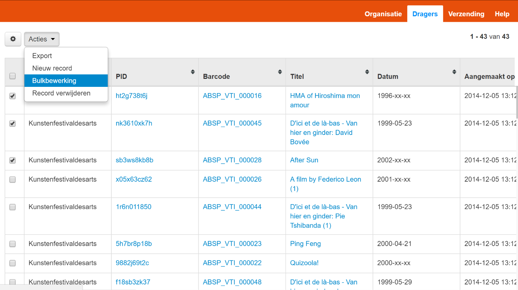This screenshot has height=290, width=518.
Task: Open PID link 5h7br8p18b
Action: tap(134, 244)
